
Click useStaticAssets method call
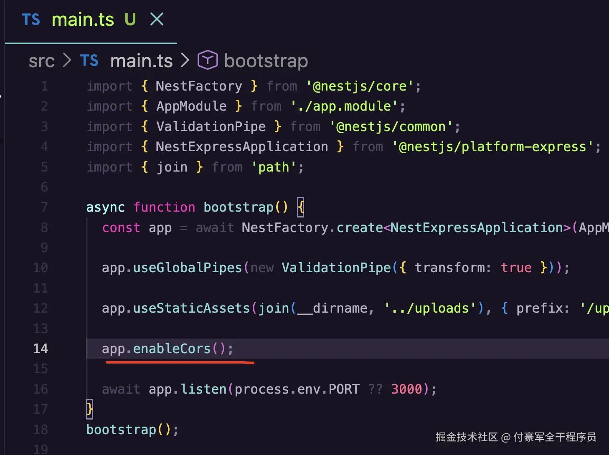pos(191,308)
